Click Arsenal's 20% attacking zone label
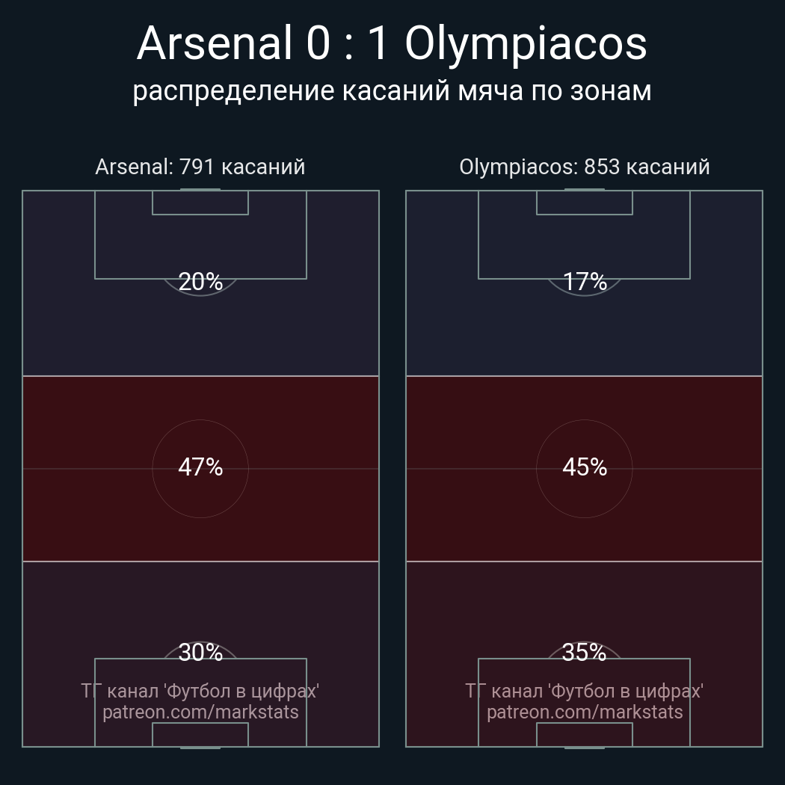The image size is (785, 785). [200, 282]
